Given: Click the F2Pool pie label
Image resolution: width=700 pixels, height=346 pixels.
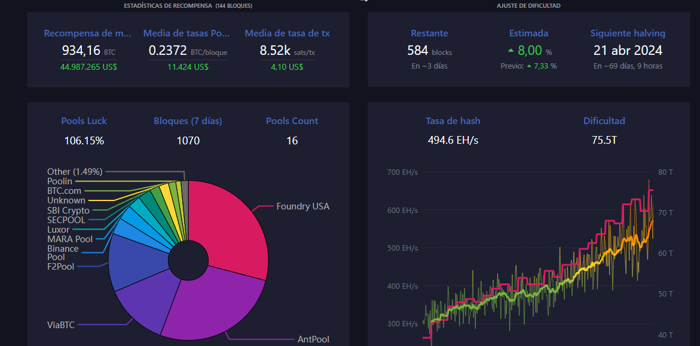Looking at the screenshot, I should click(x=61, y=267).
